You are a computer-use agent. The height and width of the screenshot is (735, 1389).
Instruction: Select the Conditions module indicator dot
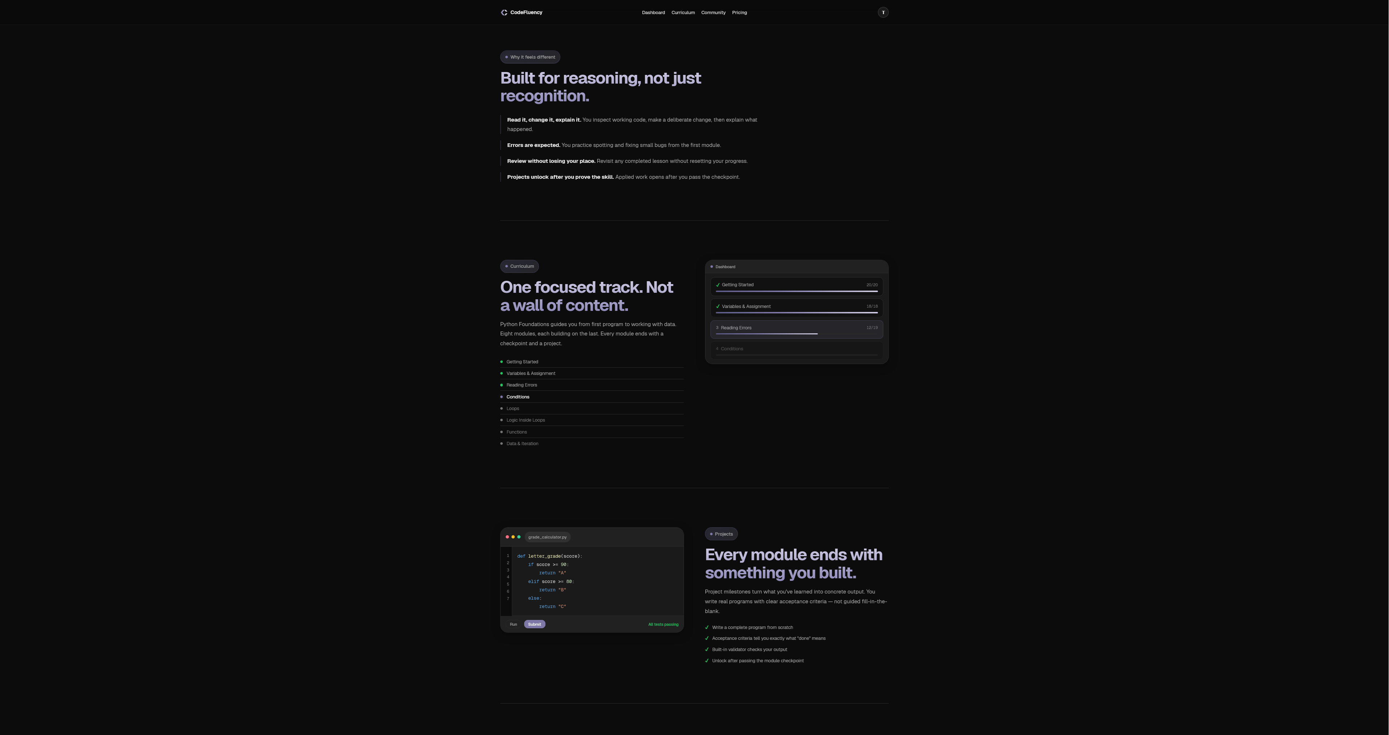coord(501,397)
